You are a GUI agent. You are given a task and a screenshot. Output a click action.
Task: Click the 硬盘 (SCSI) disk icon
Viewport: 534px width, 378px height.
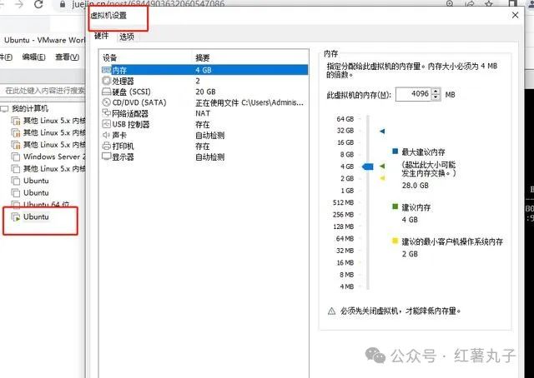point(106,92)
